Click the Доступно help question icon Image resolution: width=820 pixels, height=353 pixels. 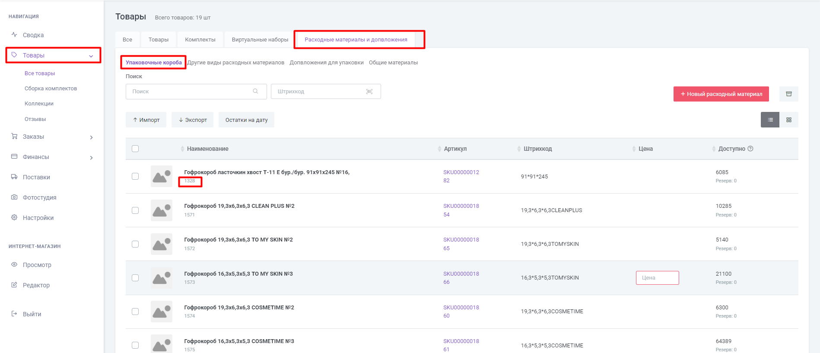[750, 149]
